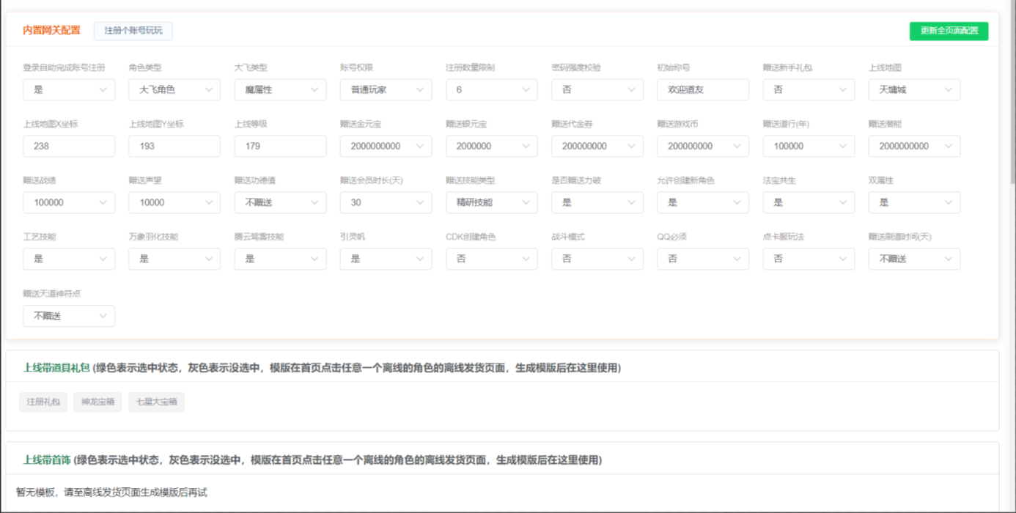Click the chevron arrow of 赠送技能类型 select
This screenshot has width=1016, height=513.
526,202
